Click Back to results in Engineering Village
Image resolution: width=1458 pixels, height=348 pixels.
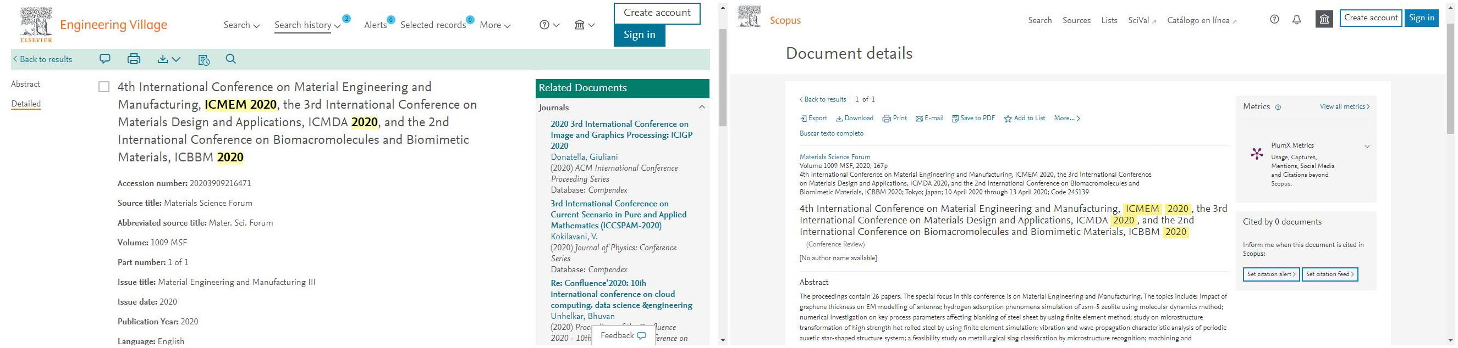pyautogui.click(x=42, y=59)
